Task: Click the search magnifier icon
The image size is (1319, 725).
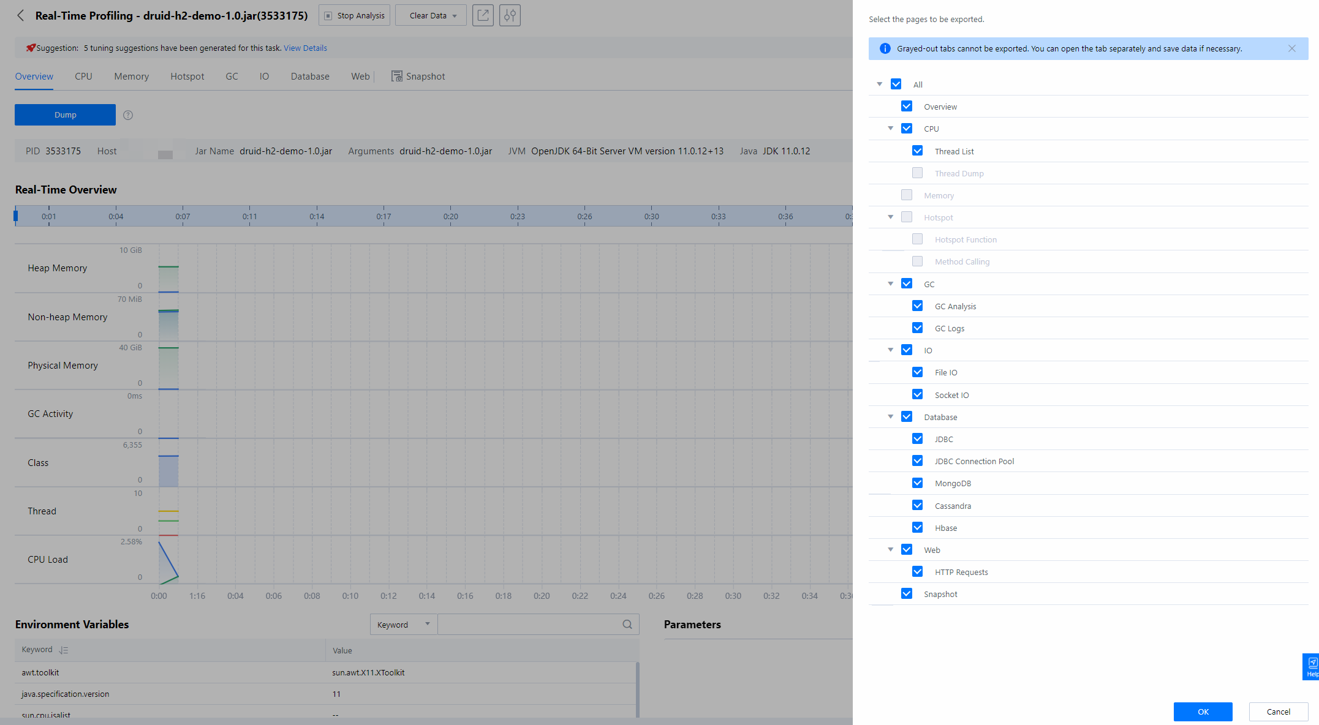Action: (x=627, y=625)
